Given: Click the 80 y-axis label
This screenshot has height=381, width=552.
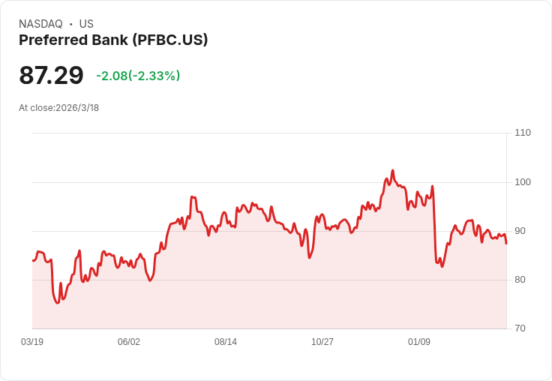Looking at the screenshot, I should click(520, 280).
